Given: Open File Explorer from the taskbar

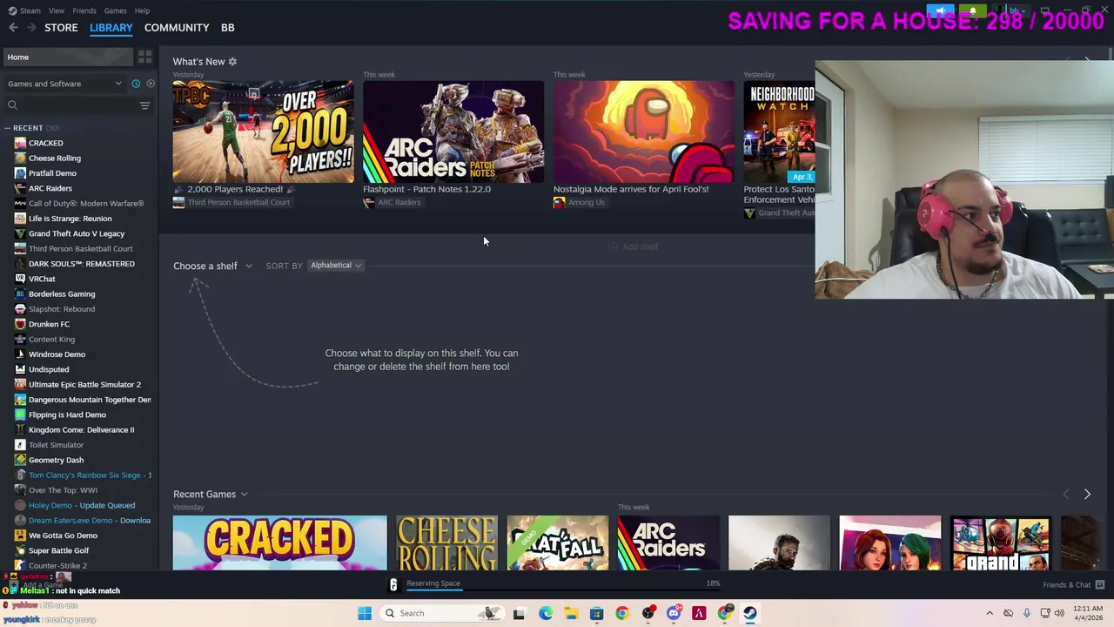Looking at the screenshot, I should pyautogui.click(x=571, y=613).
